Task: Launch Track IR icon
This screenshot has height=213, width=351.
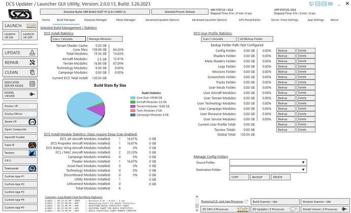Action: coord(33,145)
